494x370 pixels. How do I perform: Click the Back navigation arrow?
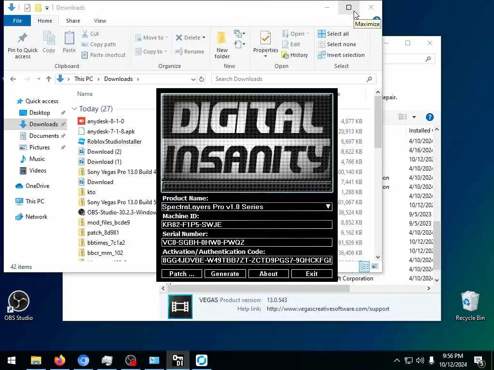pyautogui.click(x=13, y=79)
